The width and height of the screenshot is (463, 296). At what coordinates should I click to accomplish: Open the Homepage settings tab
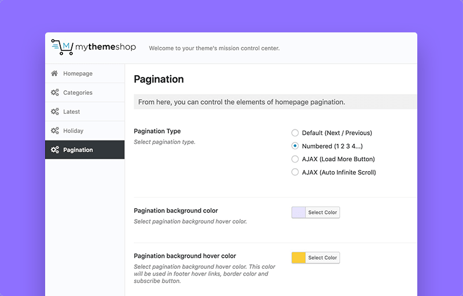[84, 73]
